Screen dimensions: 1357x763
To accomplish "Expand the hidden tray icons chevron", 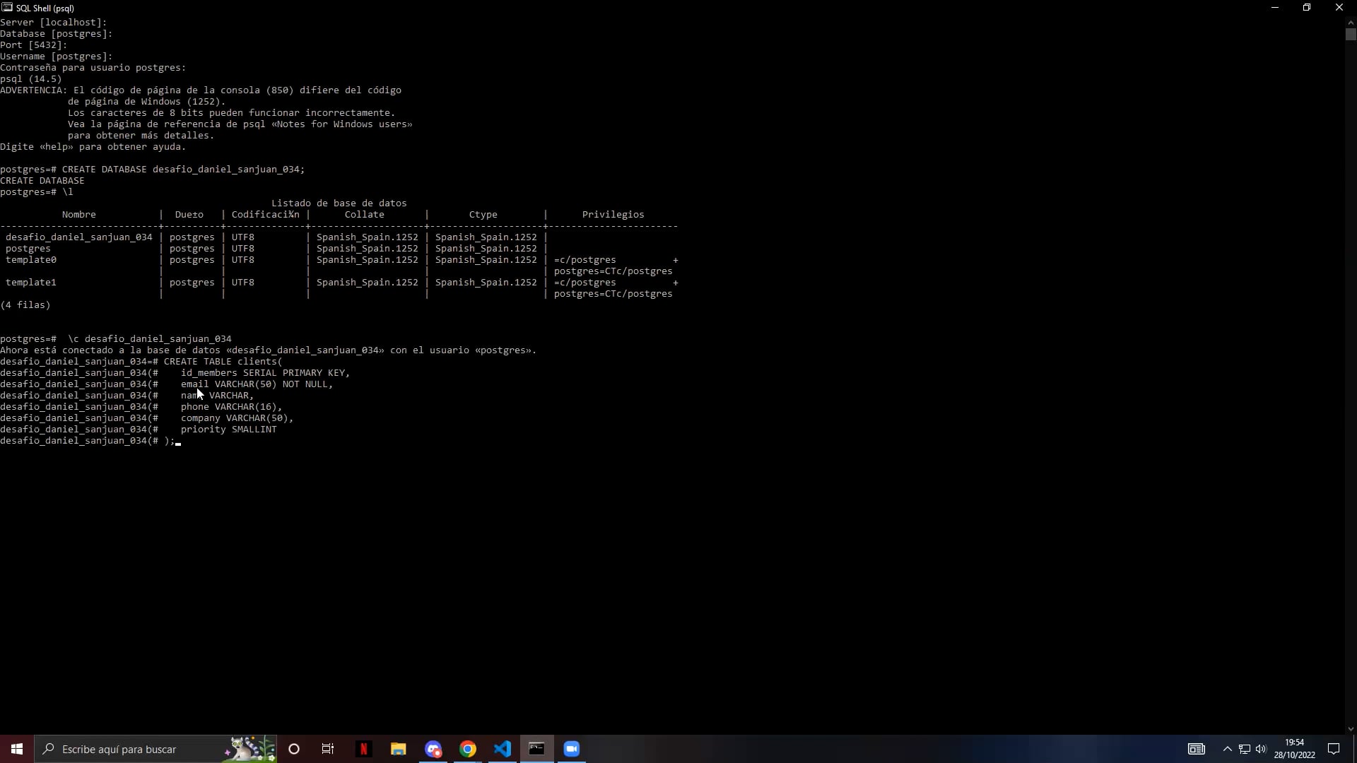I will tap(1227, 750).
